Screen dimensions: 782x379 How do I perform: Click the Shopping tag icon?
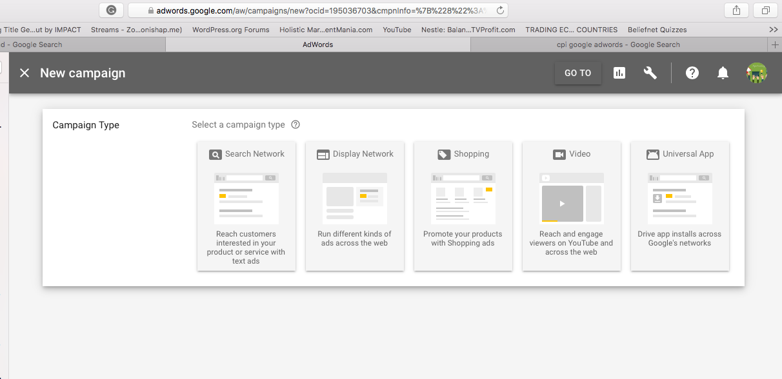(444, 155)
